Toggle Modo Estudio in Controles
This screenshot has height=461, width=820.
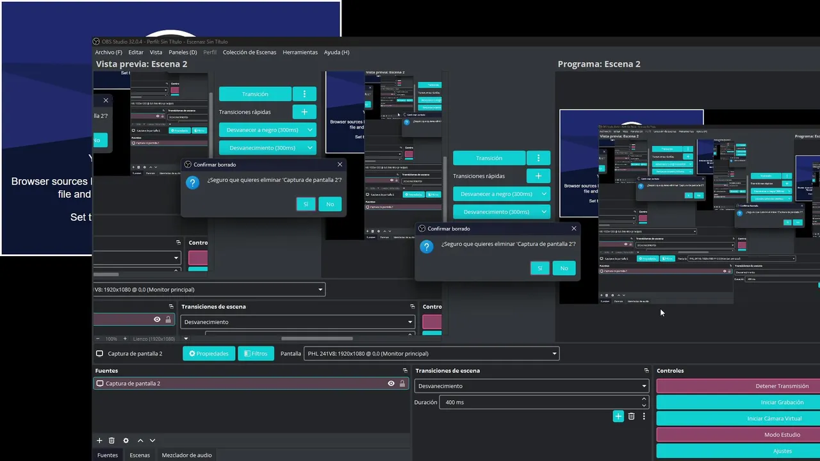click(x=738, y=435)
